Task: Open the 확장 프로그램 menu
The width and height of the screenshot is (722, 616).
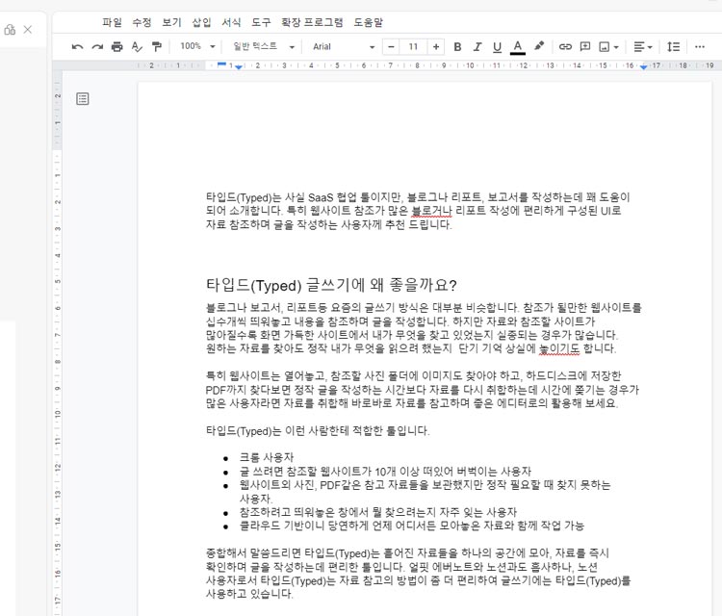Action: click(x=312, y=22)
